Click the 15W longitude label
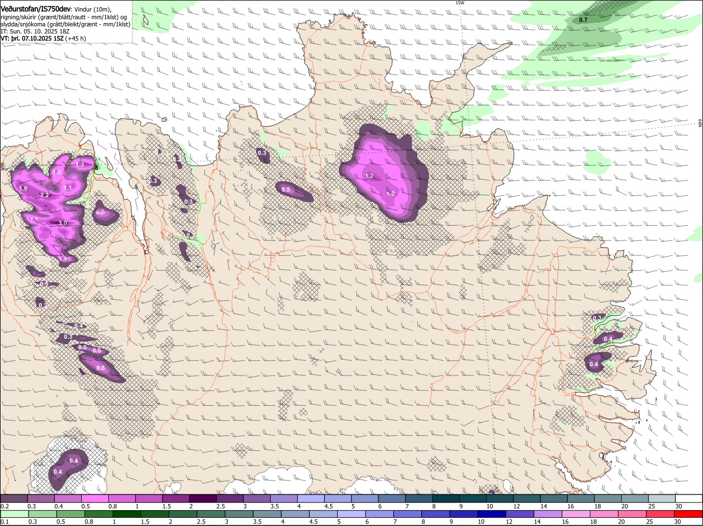 point(460,3)
